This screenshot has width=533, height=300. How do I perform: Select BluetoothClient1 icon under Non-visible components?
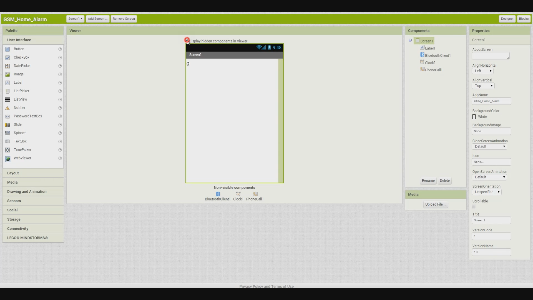pyautogui.click(x=218, y=194)
